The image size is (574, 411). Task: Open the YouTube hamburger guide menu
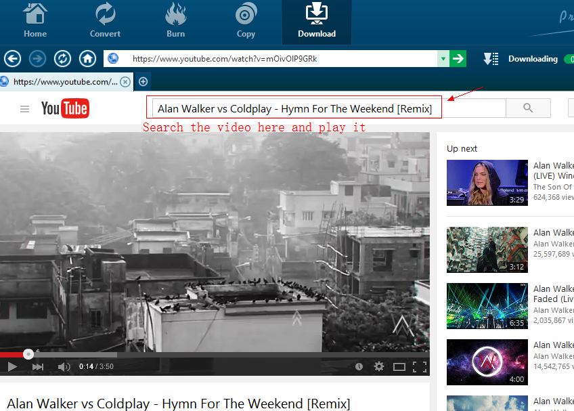coord(24,109)
